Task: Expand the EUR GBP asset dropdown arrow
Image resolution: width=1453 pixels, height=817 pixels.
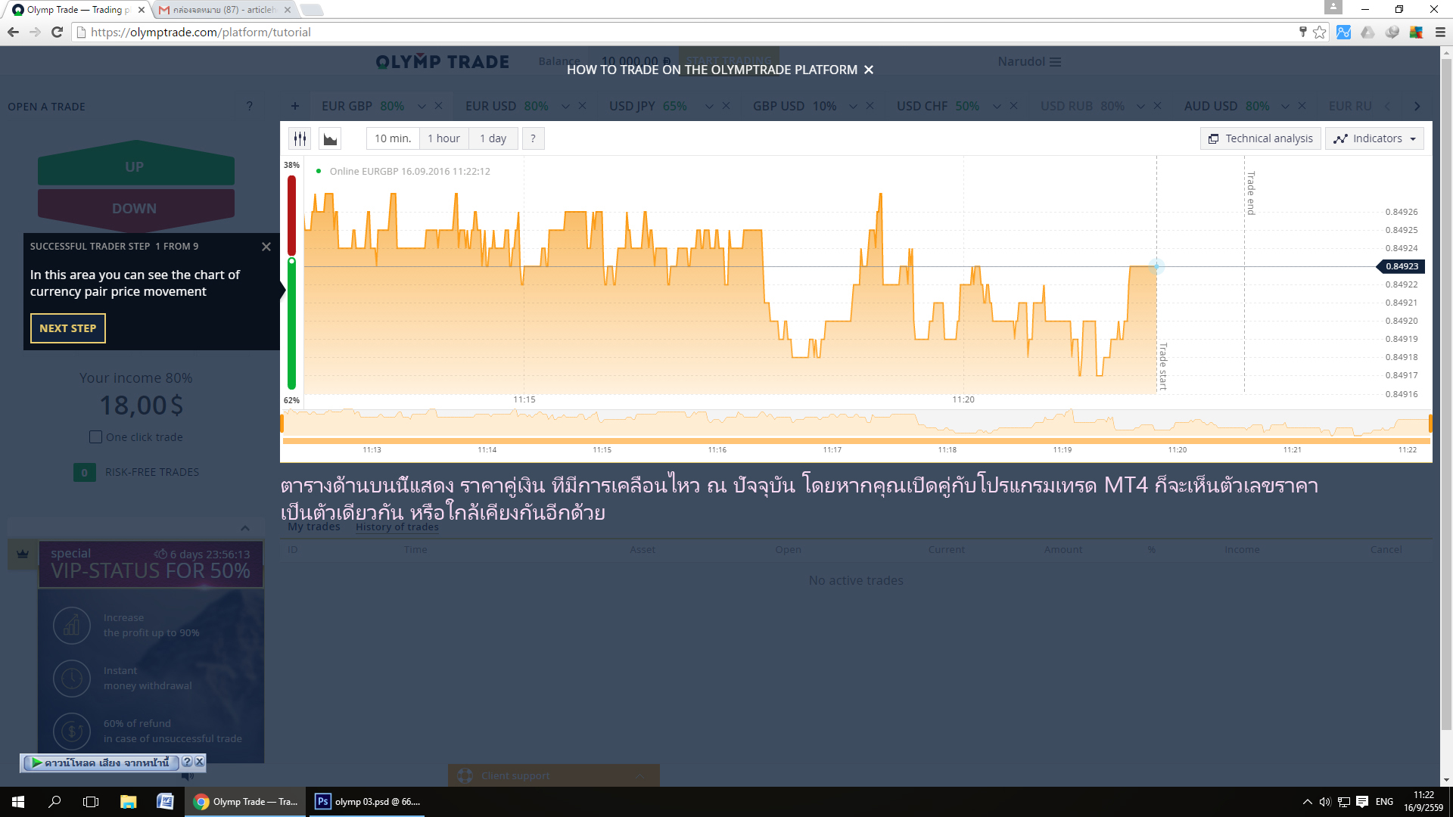Action: (x=422, y=107)
